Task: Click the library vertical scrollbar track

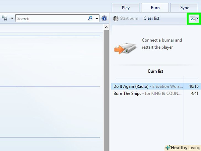Action: click(x=106, y=90)
